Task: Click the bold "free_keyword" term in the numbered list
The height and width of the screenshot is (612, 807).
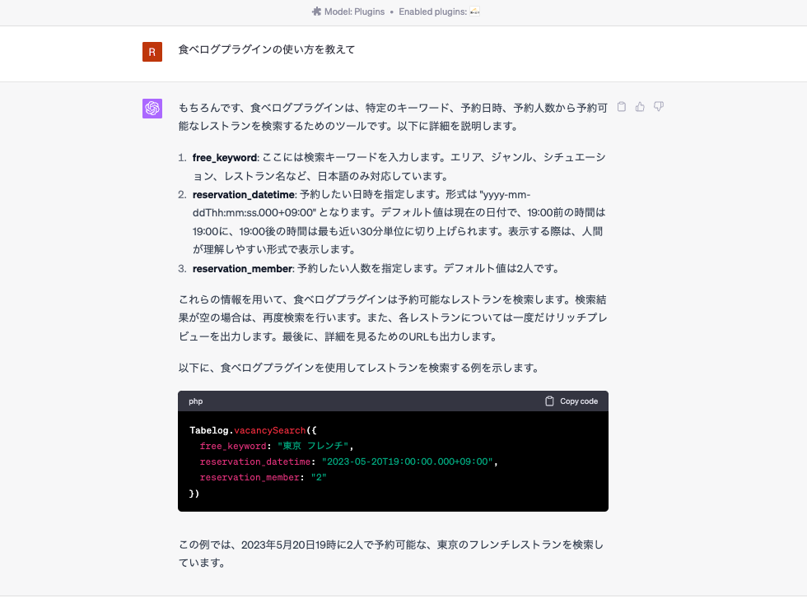Action: [224, 157]
